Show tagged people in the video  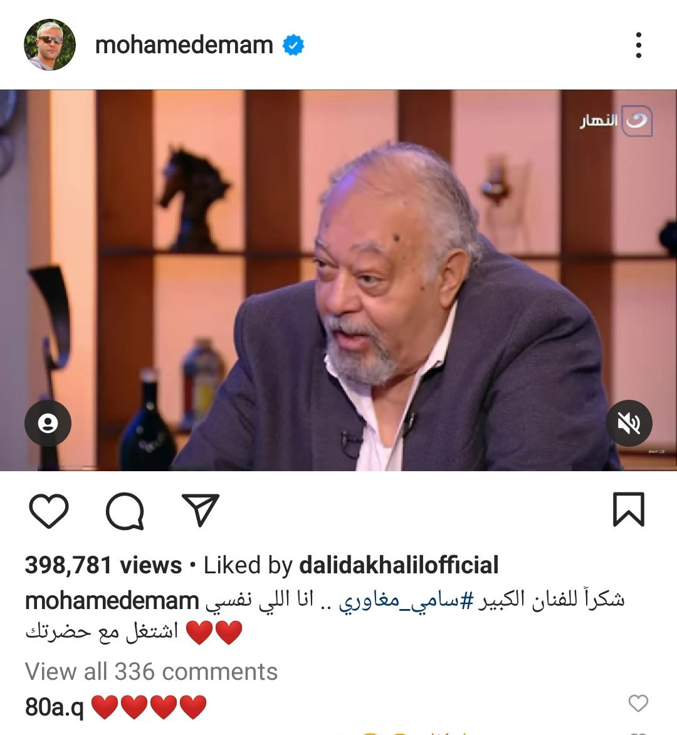click(48, 424)
